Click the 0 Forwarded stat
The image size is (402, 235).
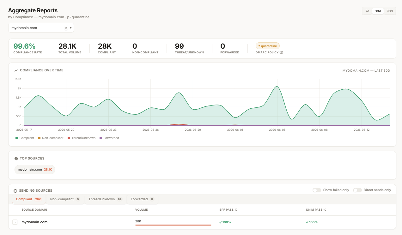pyautogui.click(x=223, y=46)
